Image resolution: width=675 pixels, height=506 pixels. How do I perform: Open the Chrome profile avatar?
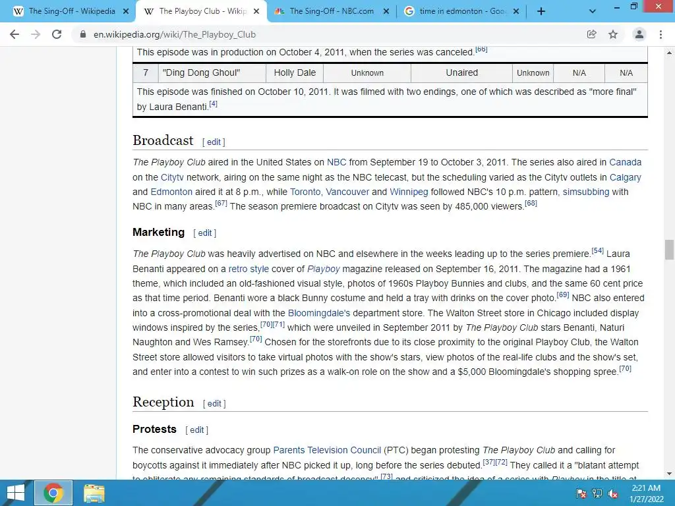639,34
